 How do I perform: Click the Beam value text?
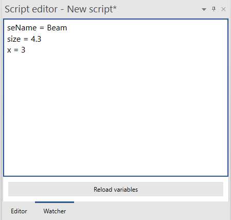pyautogui.click(x=57, y=28)
